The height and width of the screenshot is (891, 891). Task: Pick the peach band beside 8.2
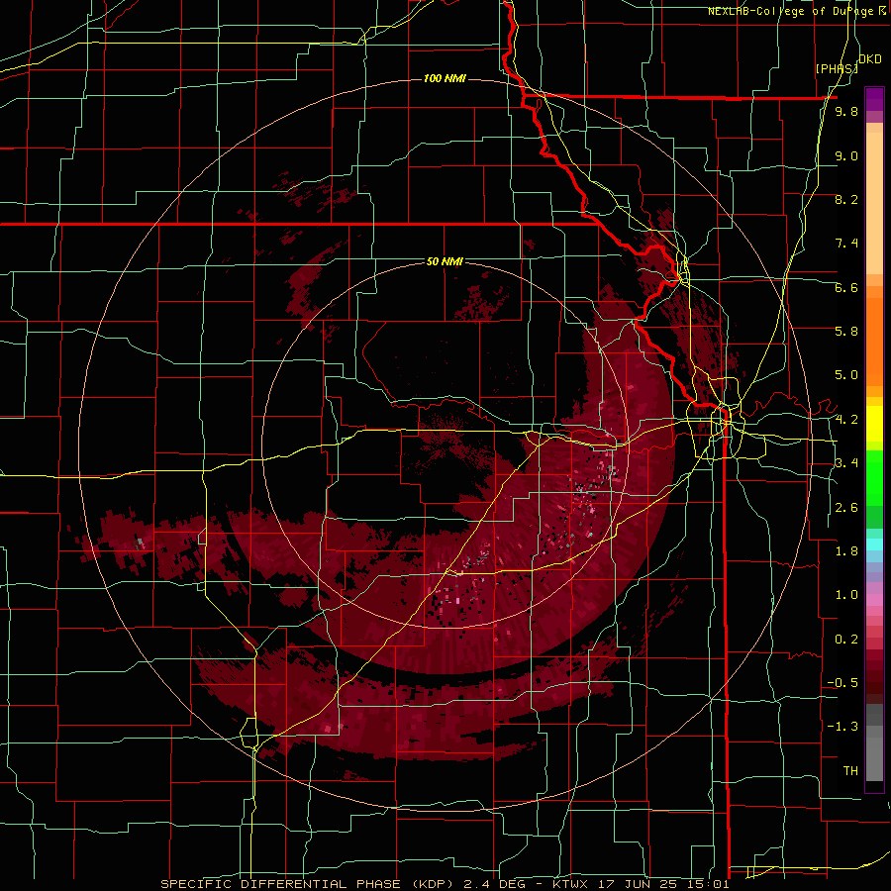(874, 203)
